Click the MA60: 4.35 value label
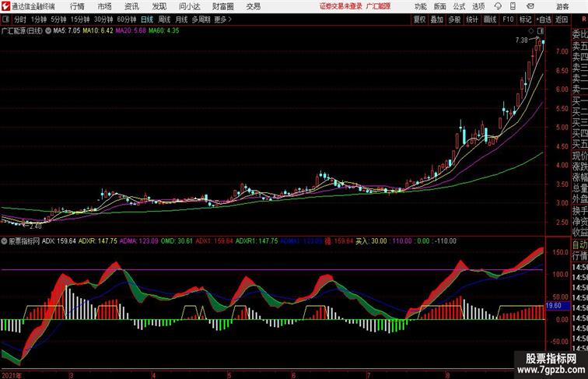 [x=163, y=31]
